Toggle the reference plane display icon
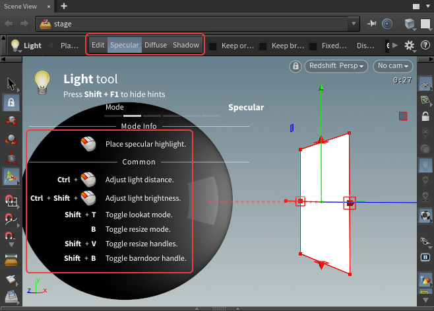 tap(425, 83)
